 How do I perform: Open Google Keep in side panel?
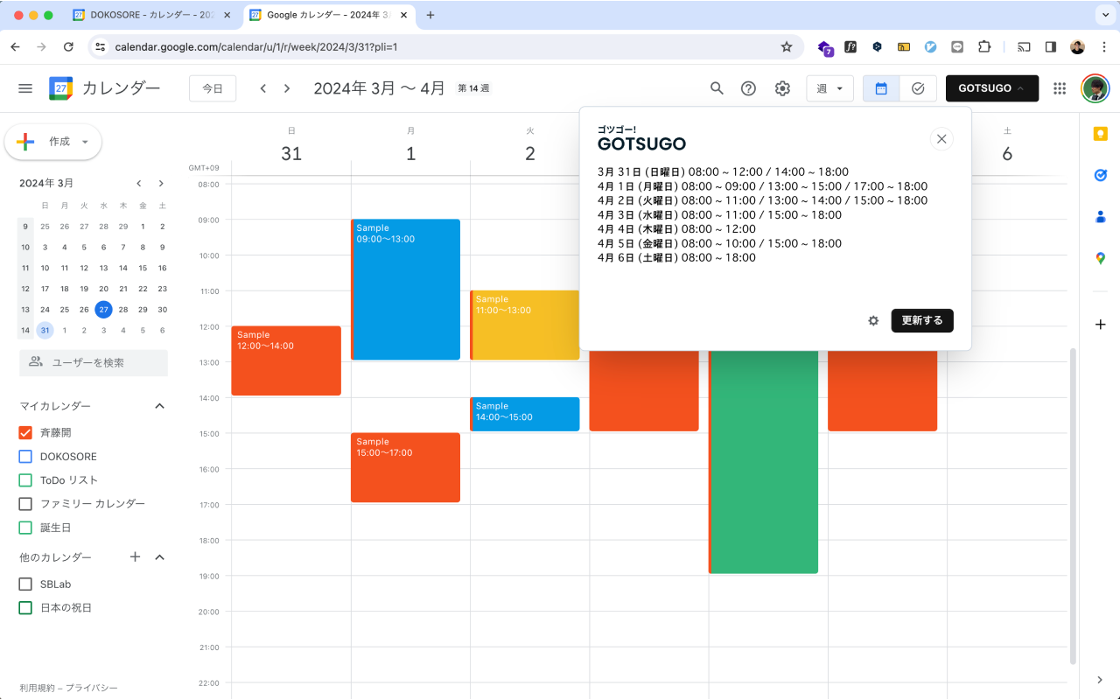coord(1101,134)
